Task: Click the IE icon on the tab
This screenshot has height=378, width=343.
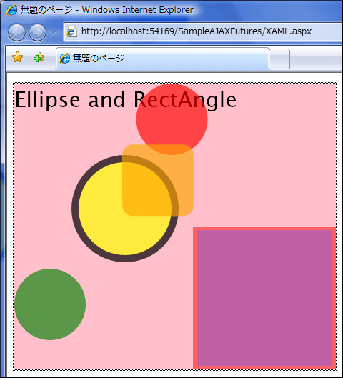Action: [65, 59]
